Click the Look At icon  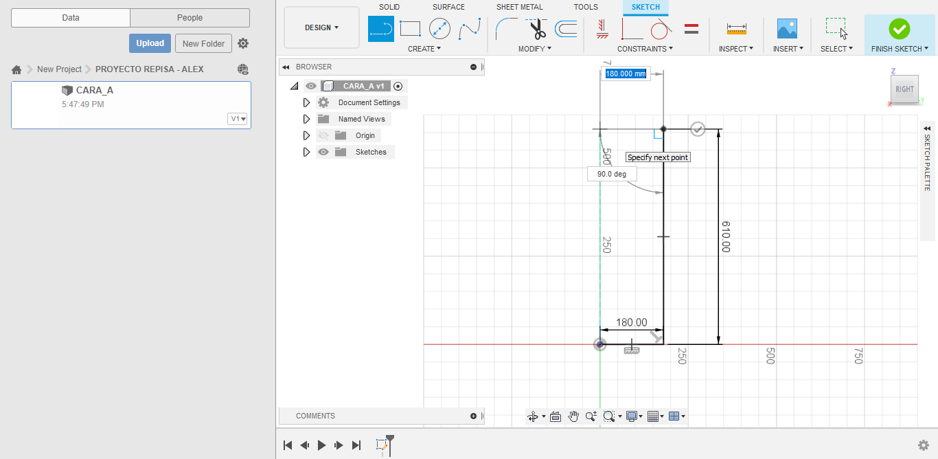point(556,416)
